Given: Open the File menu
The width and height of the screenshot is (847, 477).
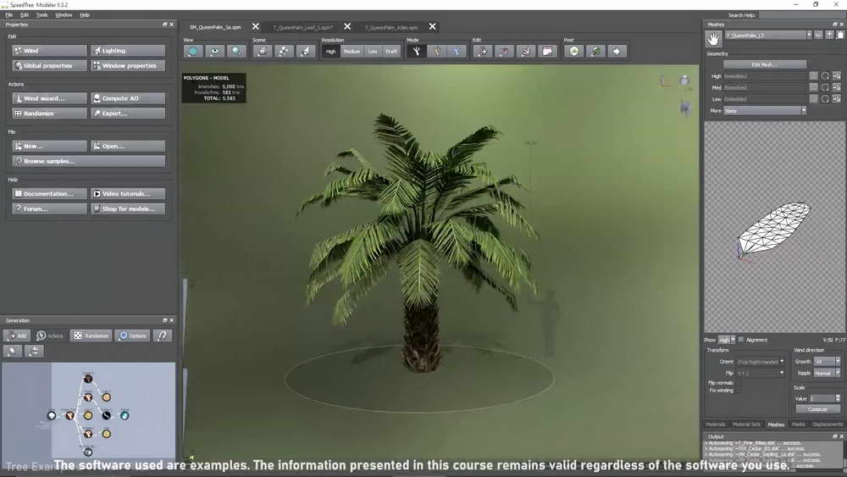Looking at the screenshot, I should pyautogui.click(x=9, y=15).
